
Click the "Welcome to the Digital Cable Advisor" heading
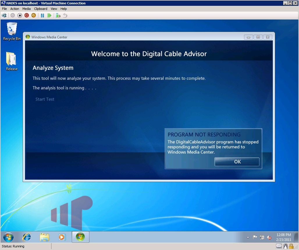click(149, 54)
